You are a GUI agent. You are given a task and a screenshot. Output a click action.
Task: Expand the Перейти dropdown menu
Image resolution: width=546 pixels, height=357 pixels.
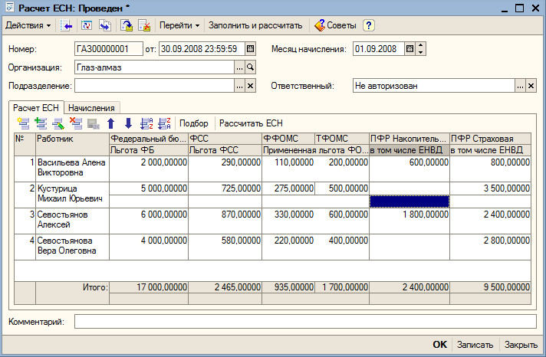click(x=179, y=25)
